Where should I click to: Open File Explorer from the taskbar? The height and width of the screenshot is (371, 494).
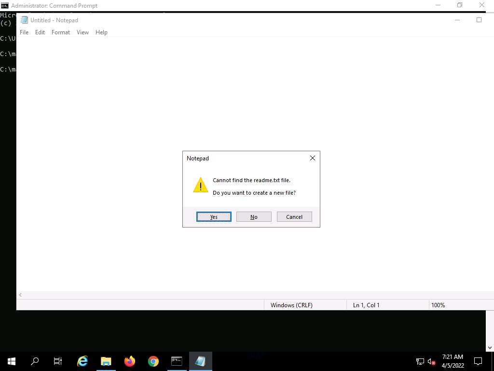(x=106, y=361)
